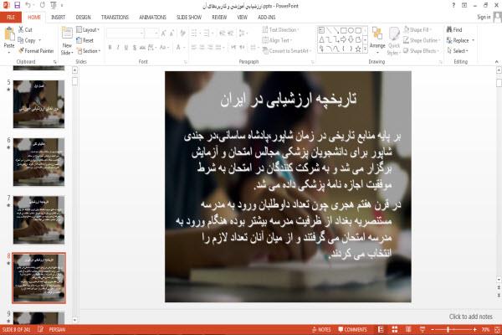Viewport: 502px width, 335px height.
Task: Select slide 7 thumbnail
Action: coord(38,219)
